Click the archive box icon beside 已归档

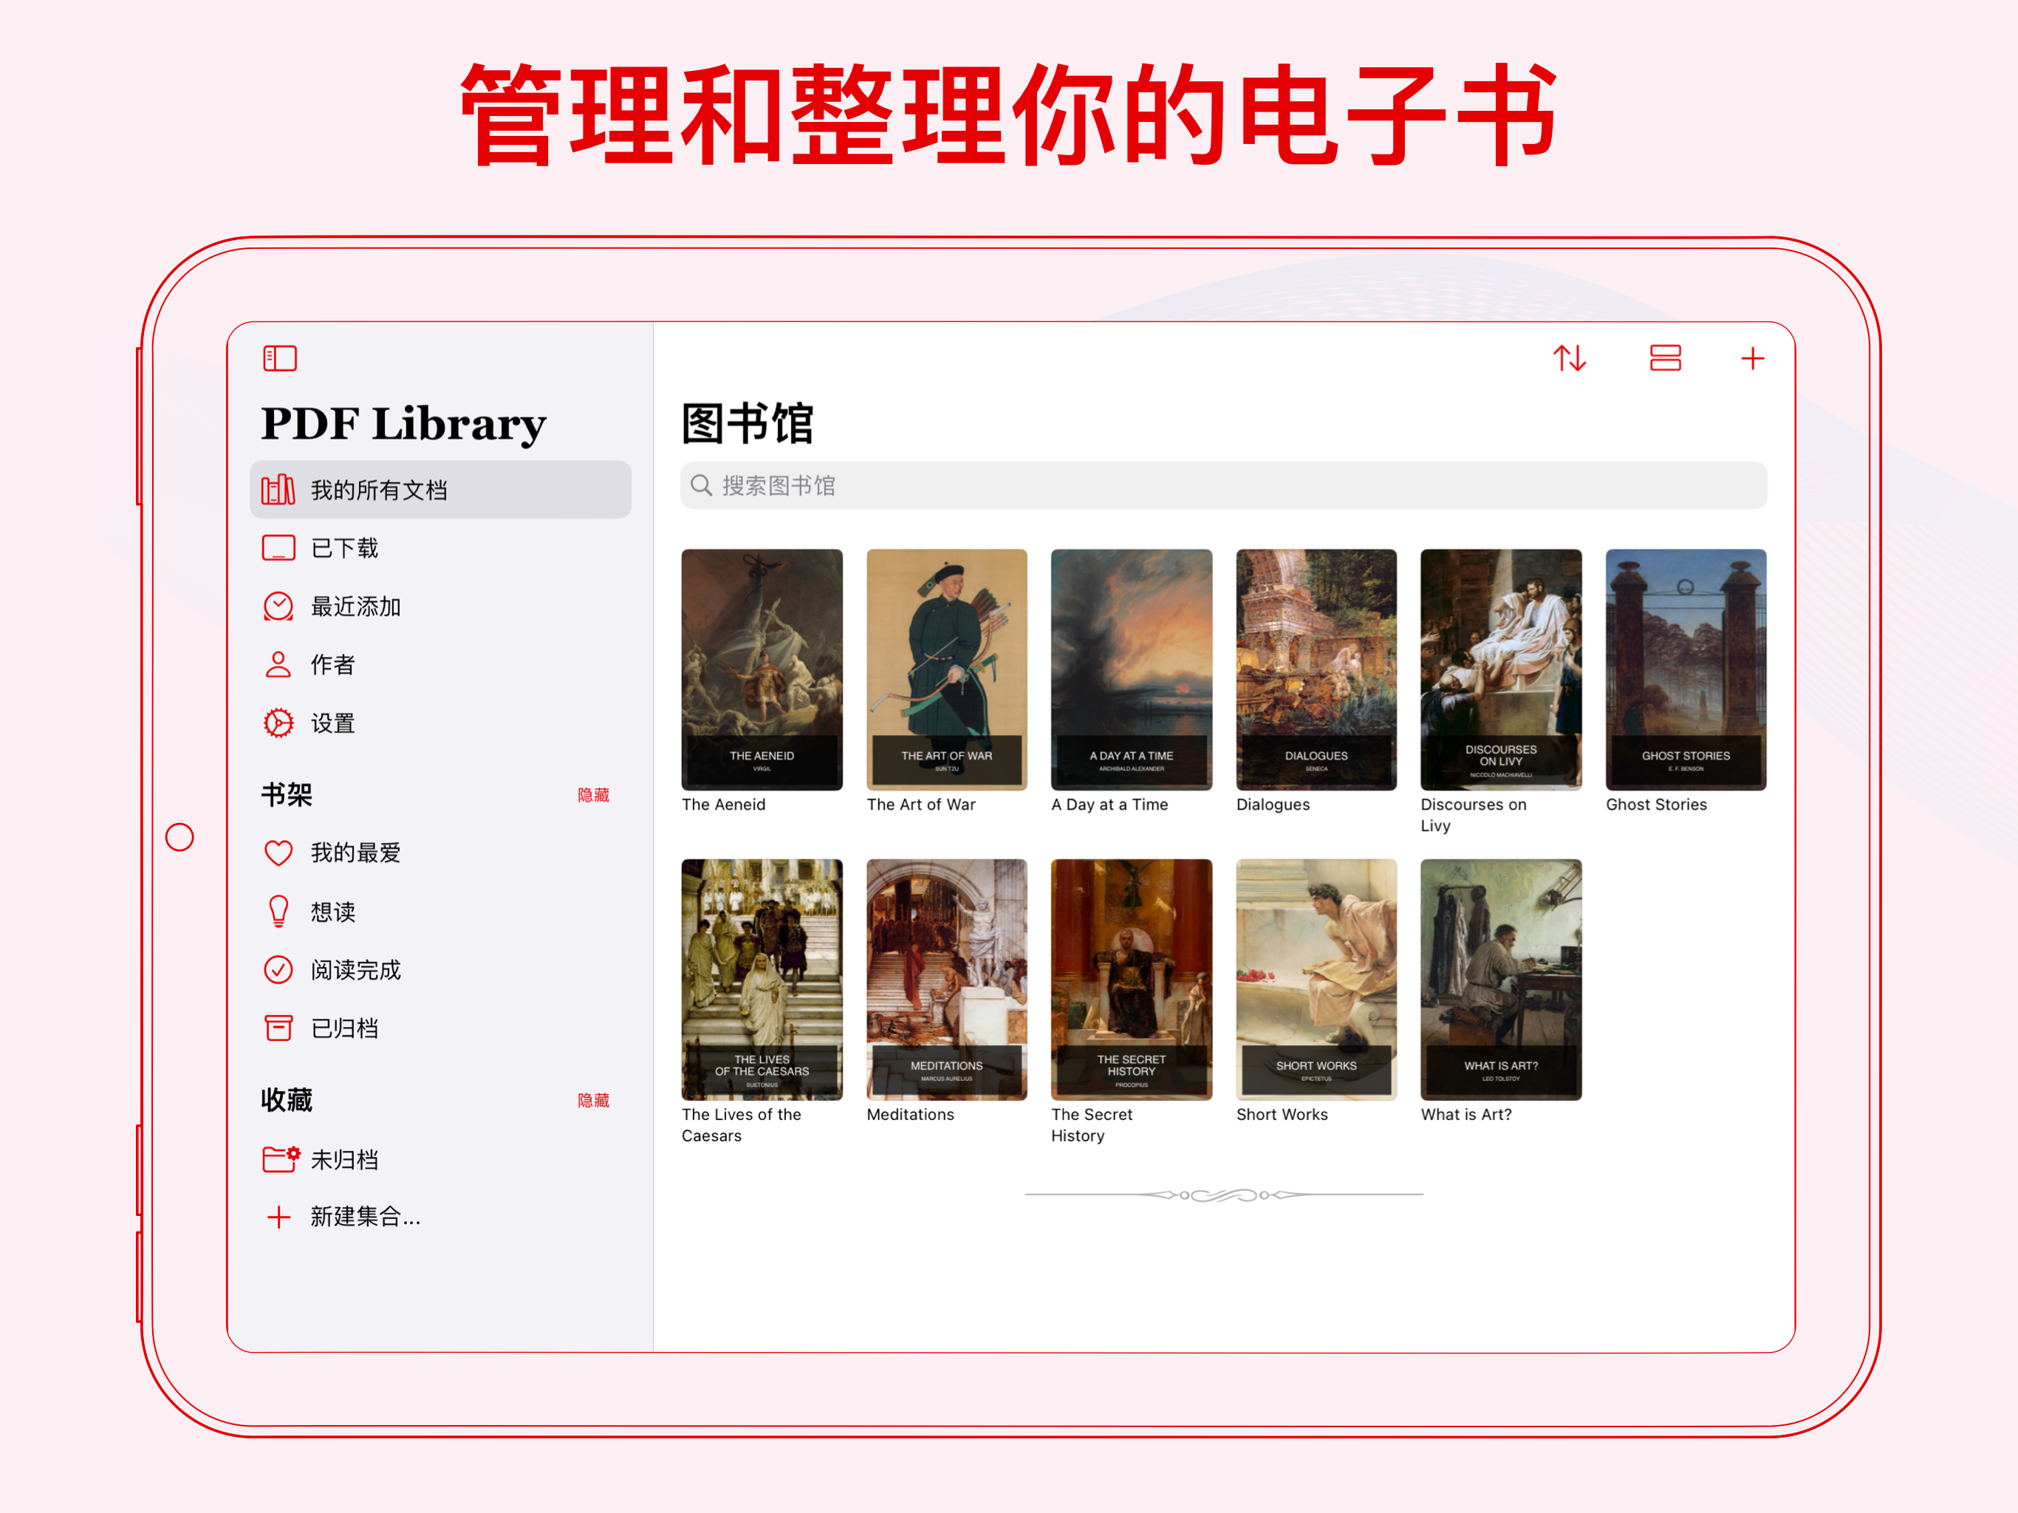(x=278, y=1028)
